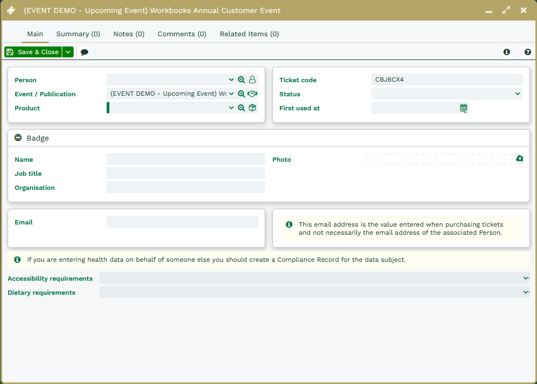537x384 pixels.
Task: Click the Save & Close button
Action: [x=33, y=52]
